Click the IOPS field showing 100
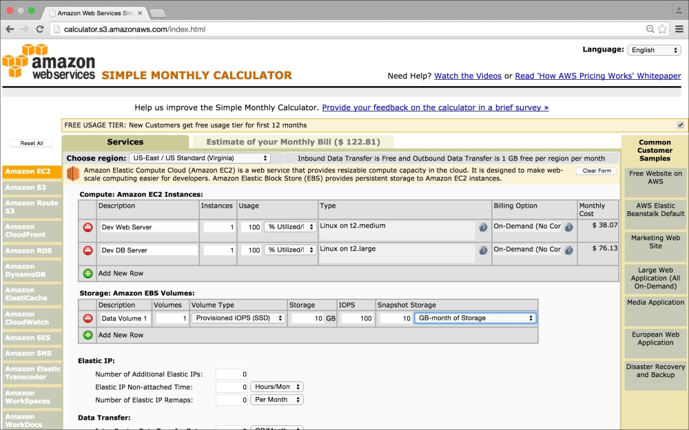 coord(357,319)
